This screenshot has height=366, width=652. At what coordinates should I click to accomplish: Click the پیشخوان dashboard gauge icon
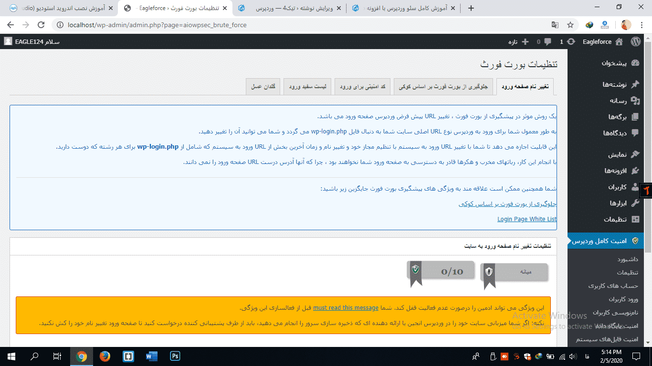tap(635, 63)
